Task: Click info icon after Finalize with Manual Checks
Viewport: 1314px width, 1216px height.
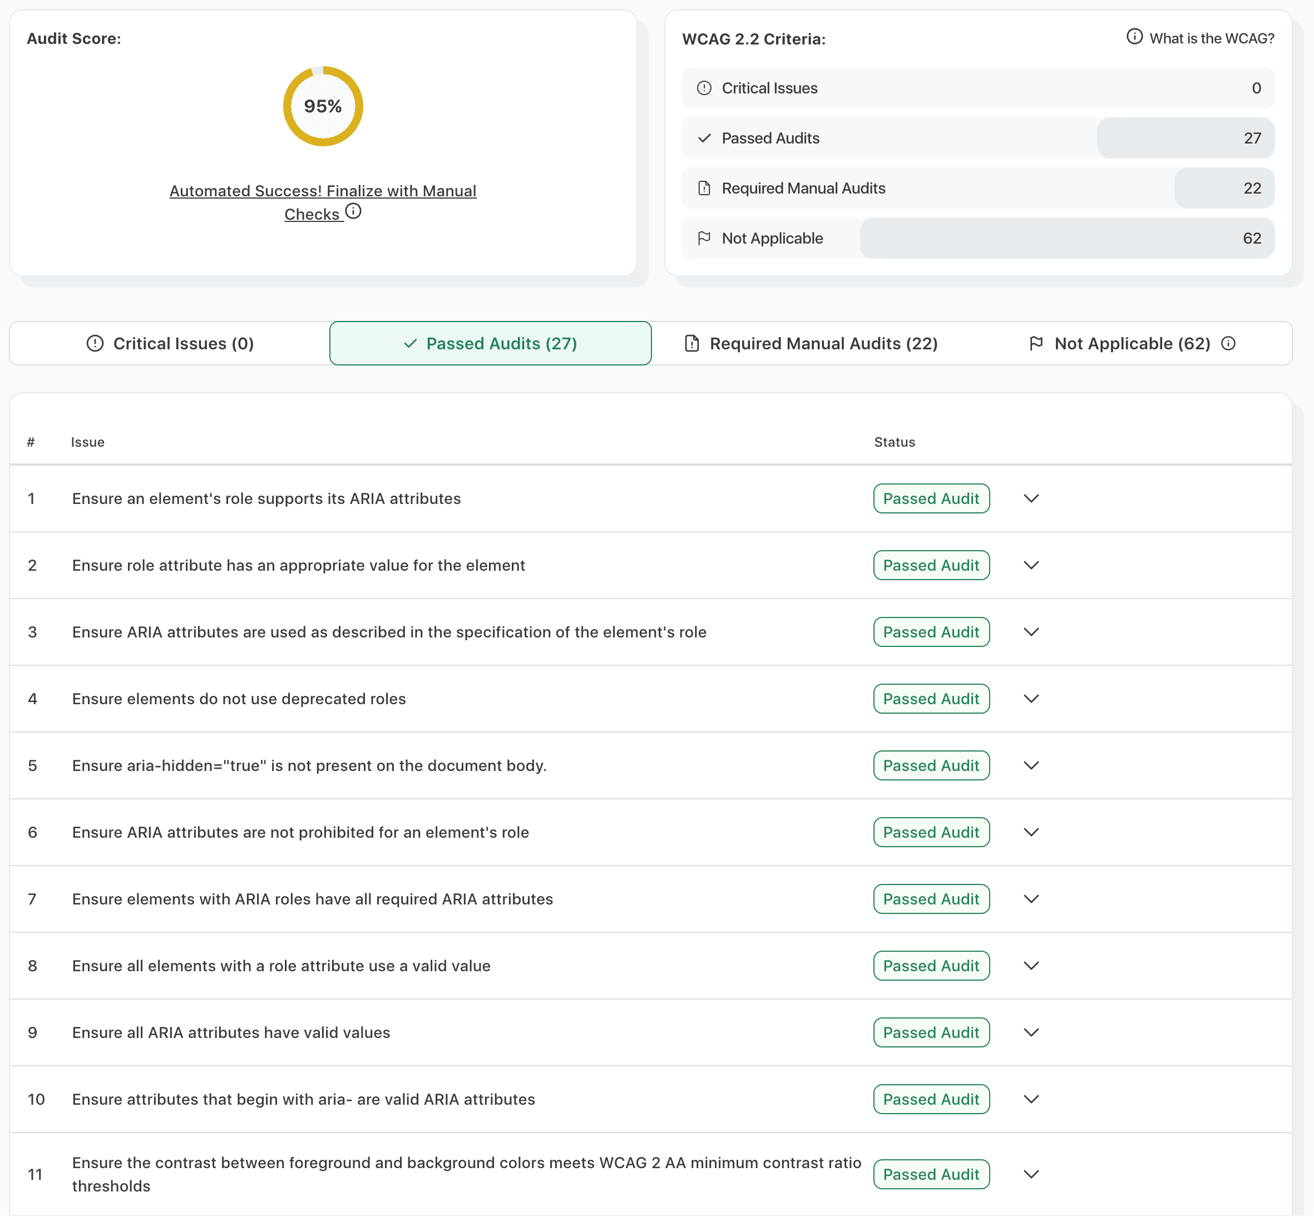Action: coord(353,211)
